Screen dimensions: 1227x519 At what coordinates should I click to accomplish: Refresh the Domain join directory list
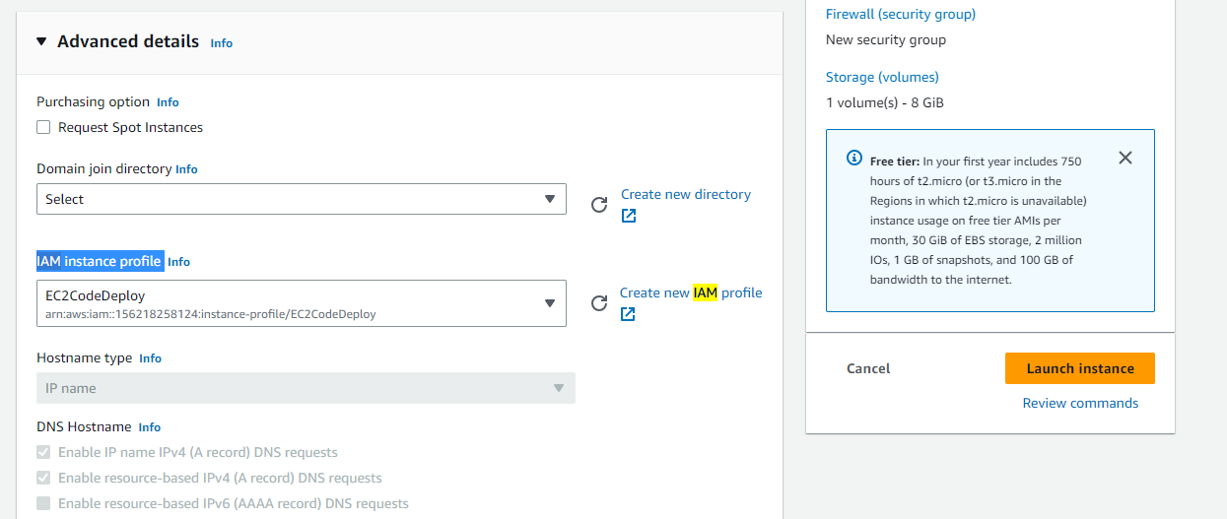[x=599, y=205]
